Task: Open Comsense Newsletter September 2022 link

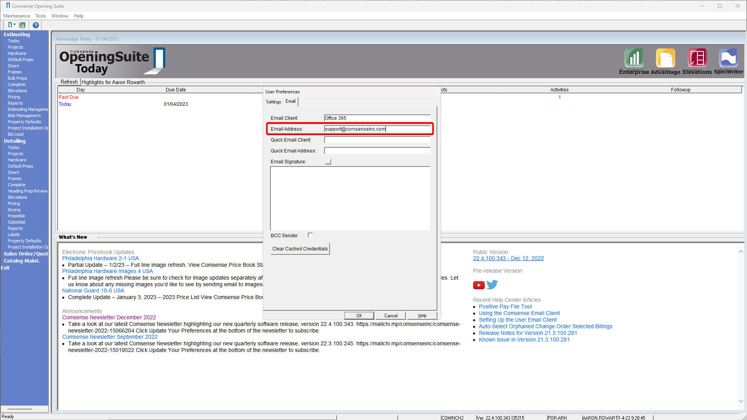Action: pos(110,337)
